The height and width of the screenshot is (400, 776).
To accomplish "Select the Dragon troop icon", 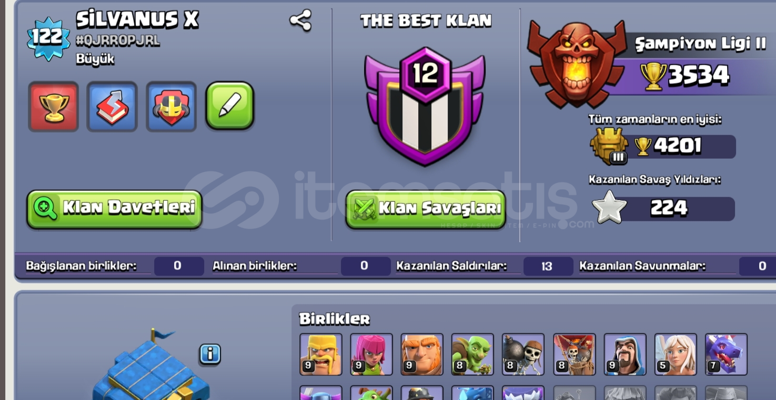I will (726, 354).
